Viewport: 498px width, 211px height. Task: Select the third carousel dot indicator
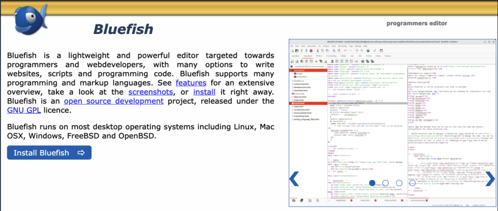pyautogui.click(x=399, y=183)
